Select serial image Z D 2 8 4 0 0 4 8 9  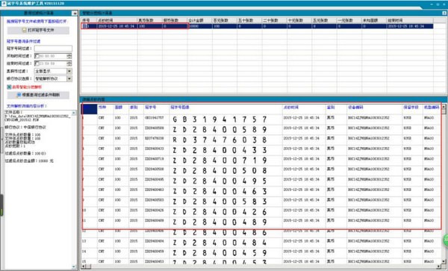point(220,222)
